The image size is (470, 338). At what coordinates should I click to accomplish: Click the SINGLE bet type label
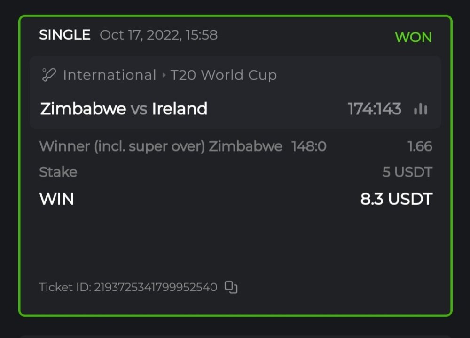coord(65,35)
